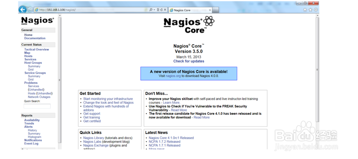Image resolution: width=358 pixels, height=159 pixels.
Task: Open the address bar dropdown arrow
Action: 154,10
